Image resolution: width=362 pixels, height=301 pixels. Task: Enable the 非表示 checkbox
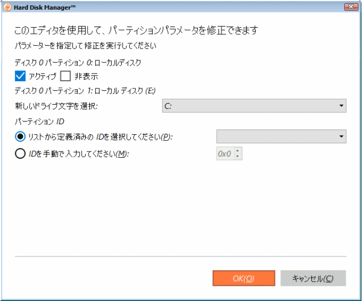tap(66, 76)
